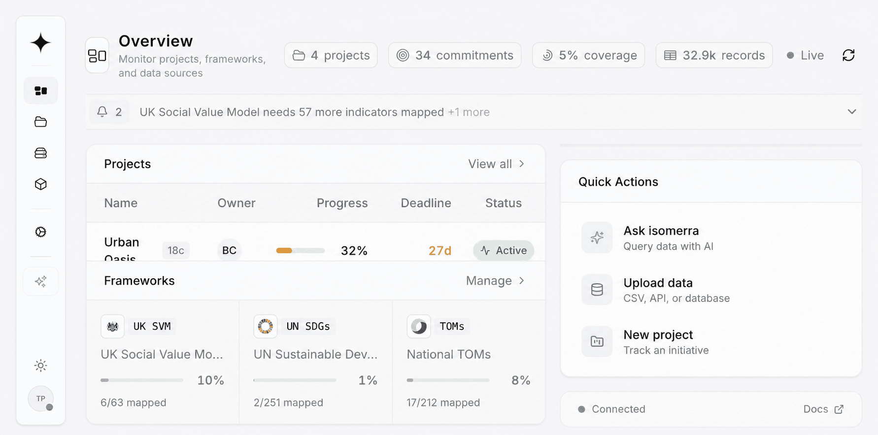Screen dimensions: 878x435
Task: Open Ask isomerra quick action
Action: (x=711, y=238)
